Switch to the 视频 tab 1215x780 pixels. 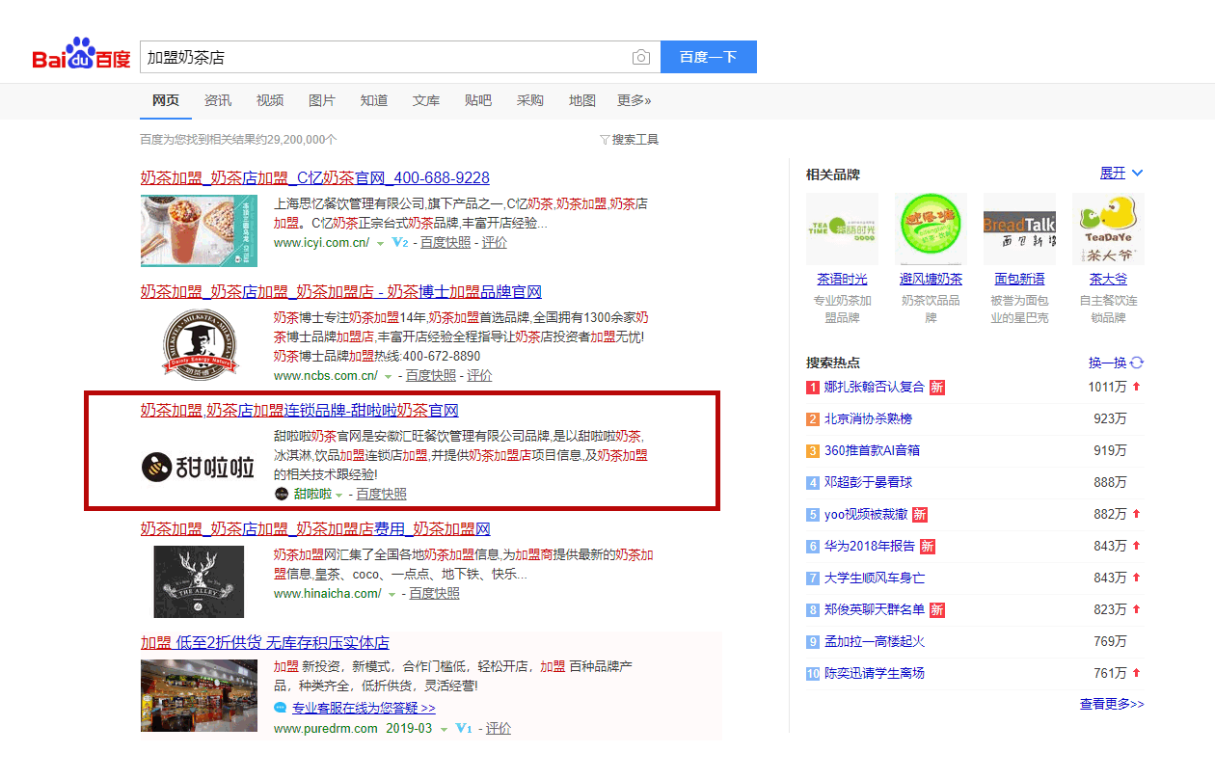(x=270, y=100)
